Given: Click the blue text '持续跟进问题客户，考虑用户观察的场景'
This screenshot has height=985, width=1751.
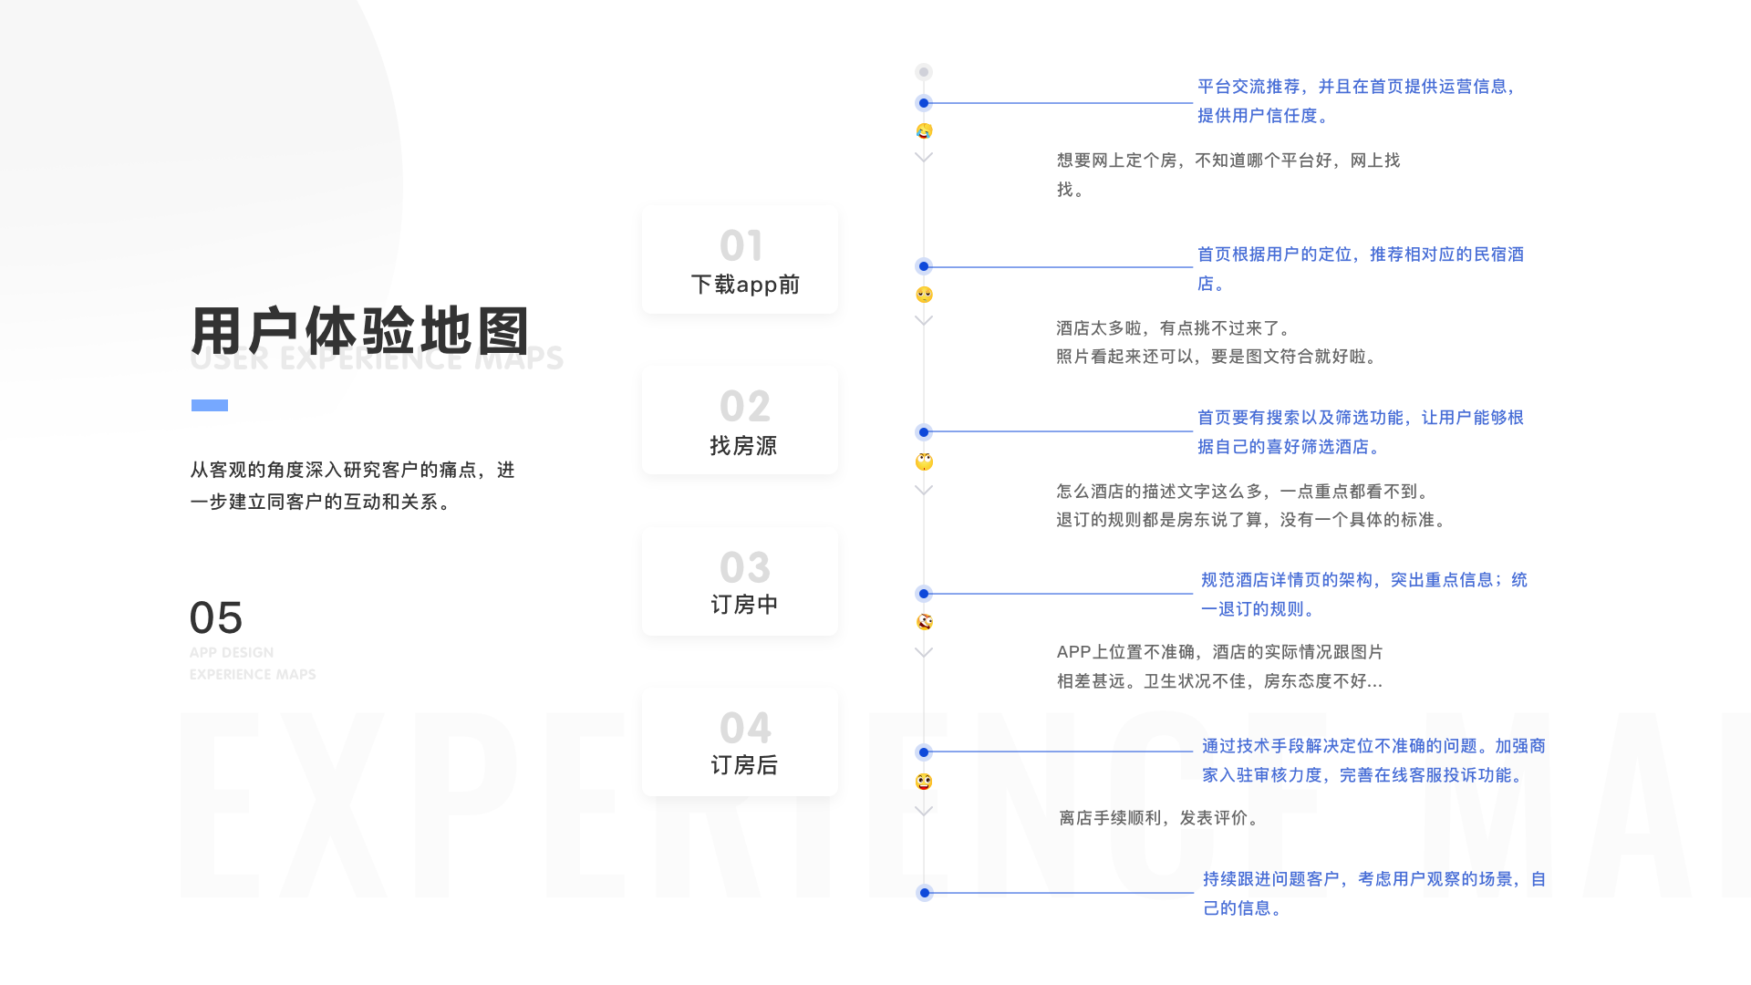Looking at the screenshot, I should coord(1358,879).
